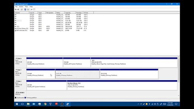The height and width of the screenshot is (109, 194).
Task: Open the touch keyboard tray icon
Action: (x=164, y=104)
